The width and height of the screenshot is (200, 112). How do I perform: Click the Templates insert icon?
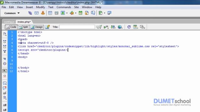click(x=100, y=13)
